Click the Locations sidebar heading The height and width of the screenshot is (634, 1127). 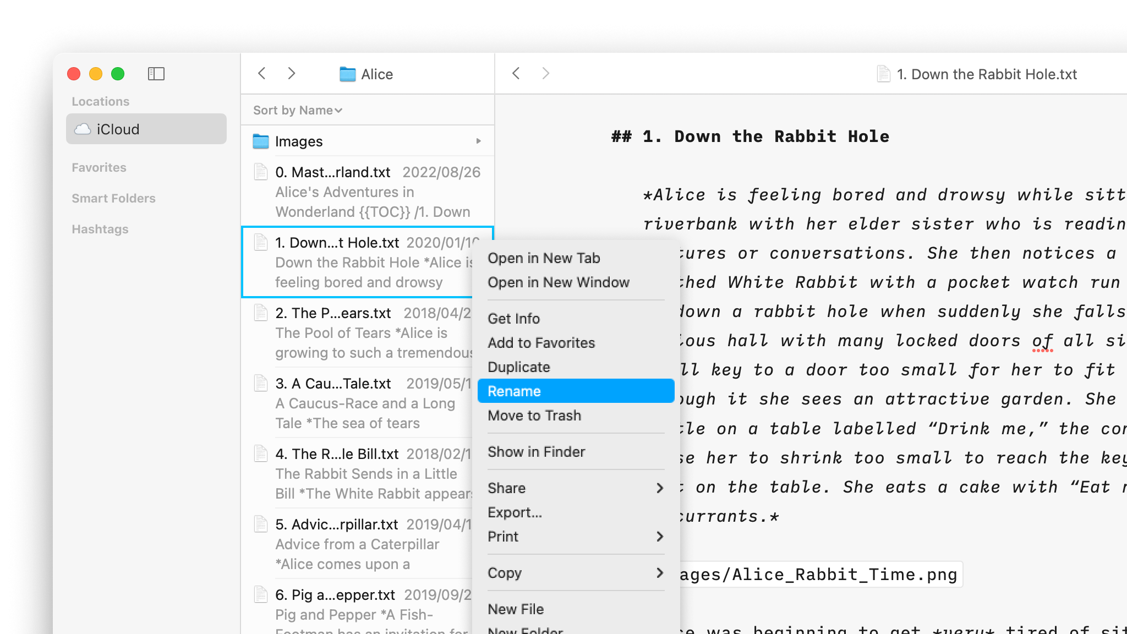click(x=101, y=101)
